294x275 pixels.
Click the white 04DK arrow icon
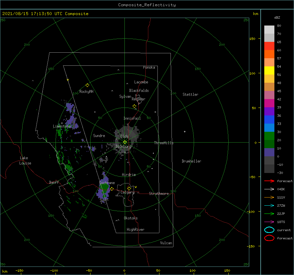click(x=269, y=189)
